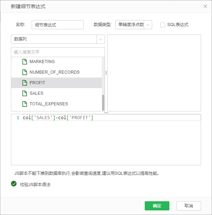
Task: Click the 输入搜索文字 search box
Action: click(x=58, y=52)
